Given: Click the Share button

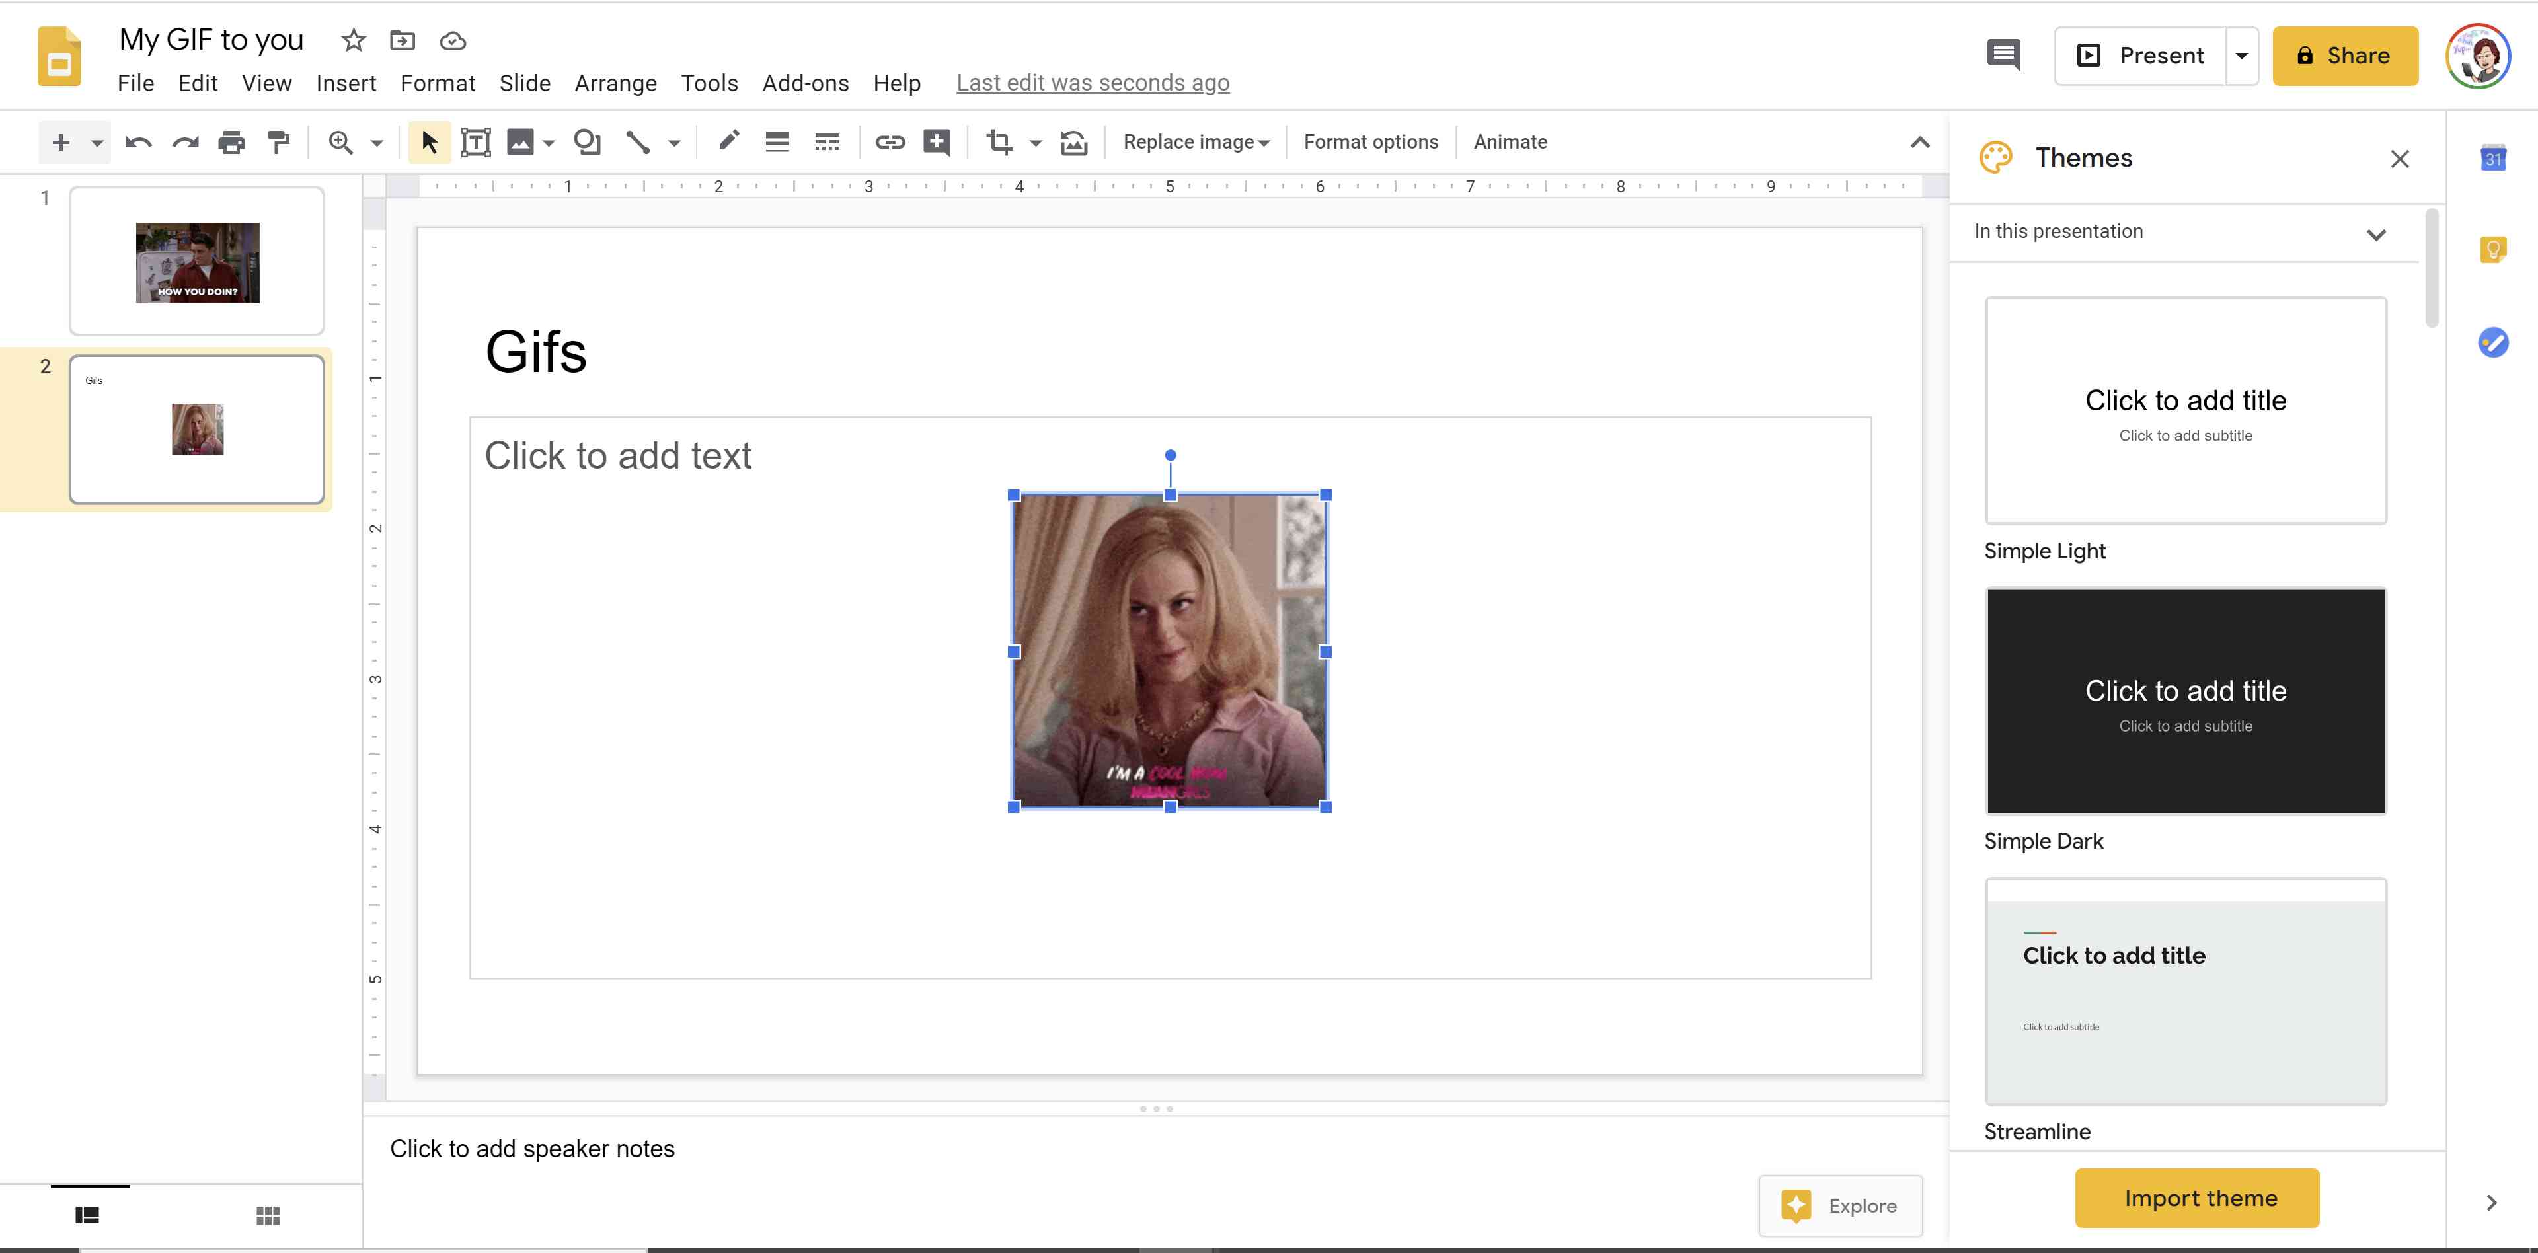Looking at the screenshot, I should point(2345,56).
